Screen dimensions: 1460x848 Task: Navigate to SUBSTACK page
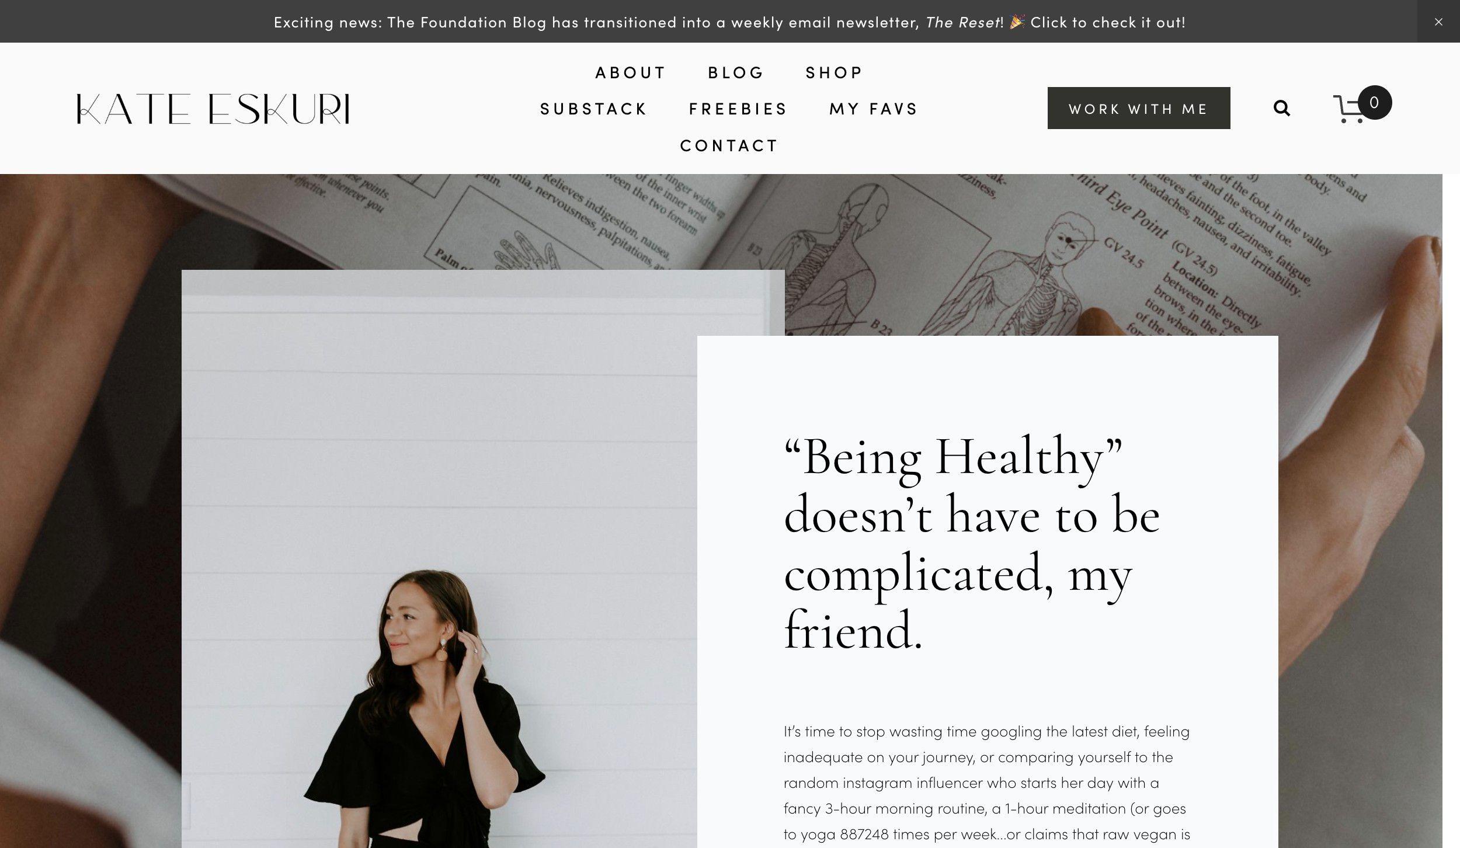point(595,108)
